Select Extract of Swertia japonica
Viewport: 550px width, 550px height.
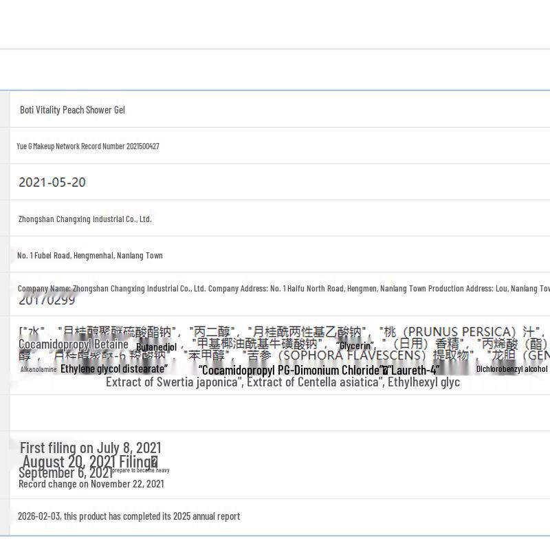(175, 382)
